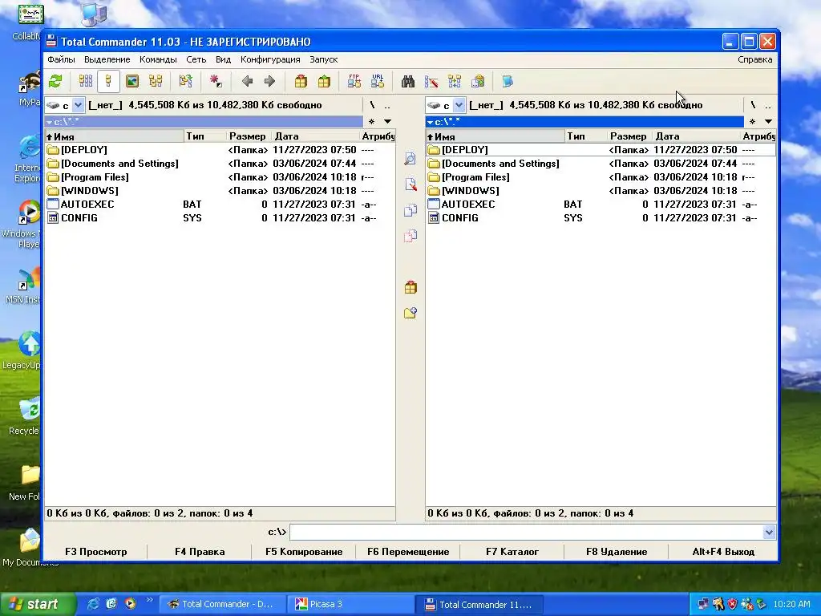Viewport: 821px width, 616px height.
Task: Click the Synchronize directories icon
Action: (x=455, y=81)
